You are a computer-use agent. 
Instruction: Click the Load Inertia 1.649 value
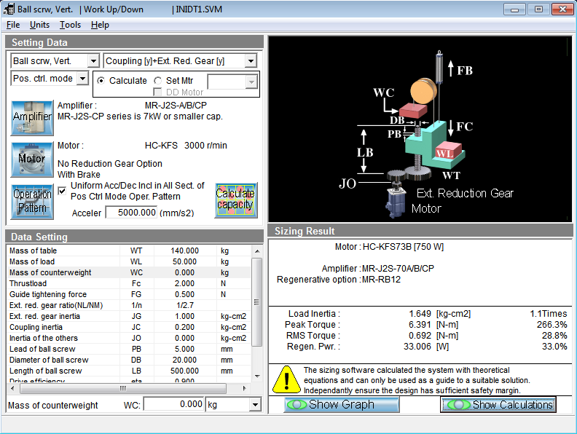(x=420, y=314)
